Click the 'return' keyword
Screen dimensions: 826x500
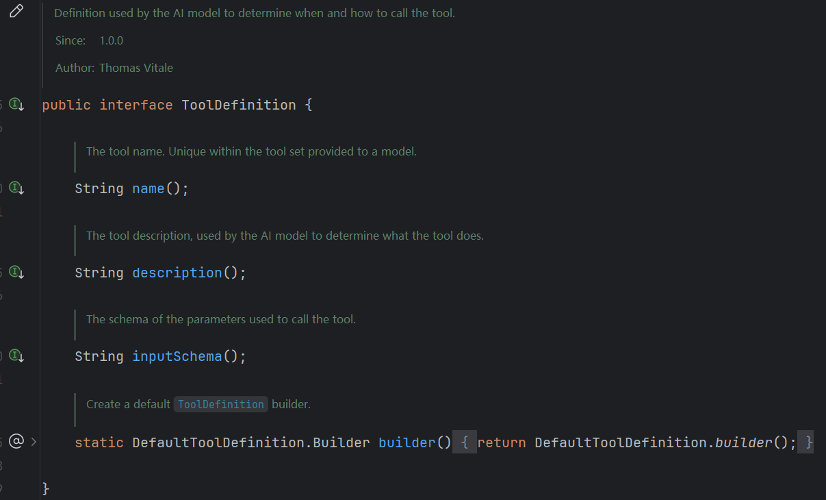pyautogui.click(x=502, y=442)
